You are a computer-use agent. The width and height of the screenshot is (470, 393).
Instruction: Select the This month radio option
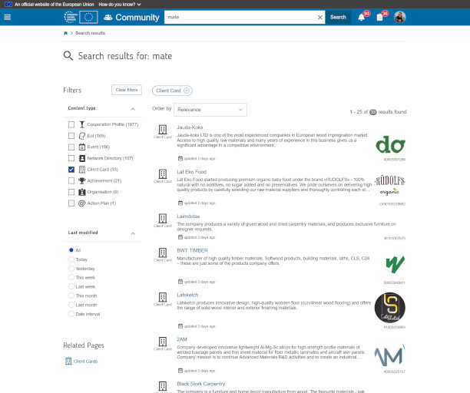[71, 296]
